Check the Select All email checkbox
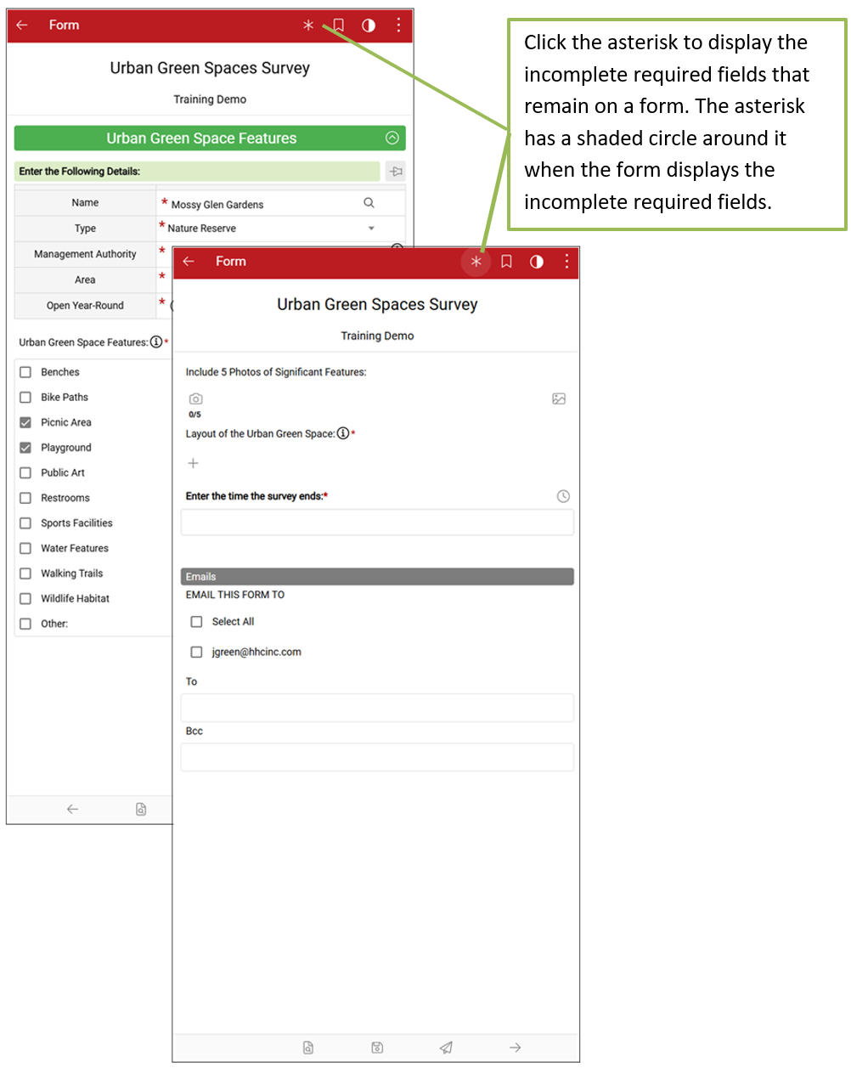 [196, 622]
